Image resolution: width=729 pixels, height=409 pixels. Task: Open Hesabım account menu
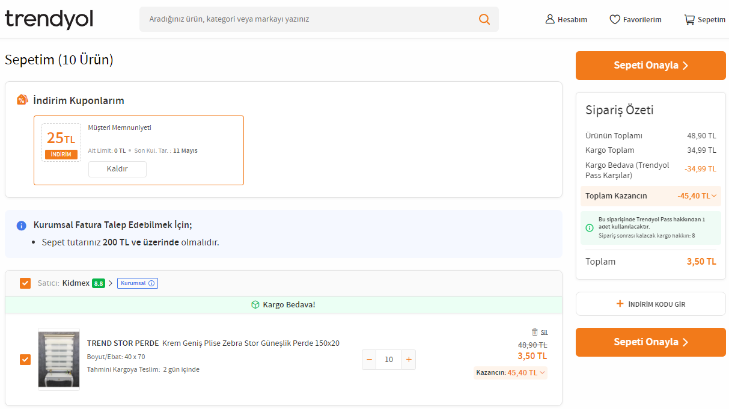pyautogui.click(x=566, y=19)
